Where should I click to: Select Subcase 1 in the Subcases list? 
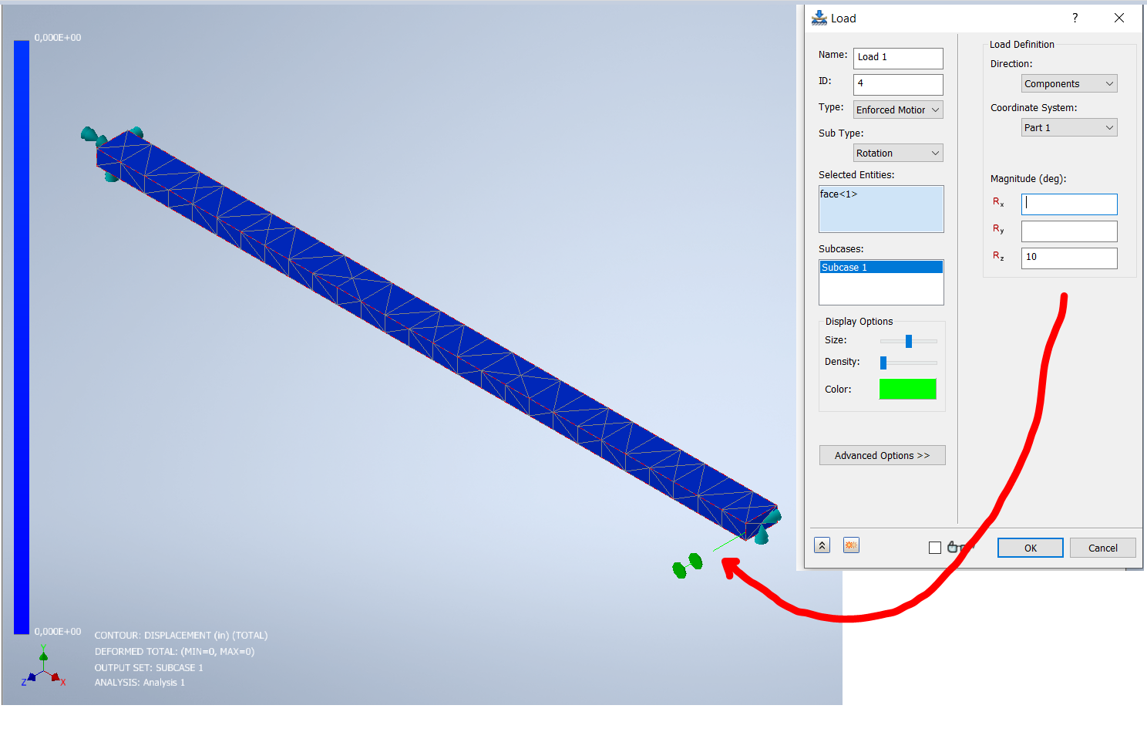(x=845, y=267)
